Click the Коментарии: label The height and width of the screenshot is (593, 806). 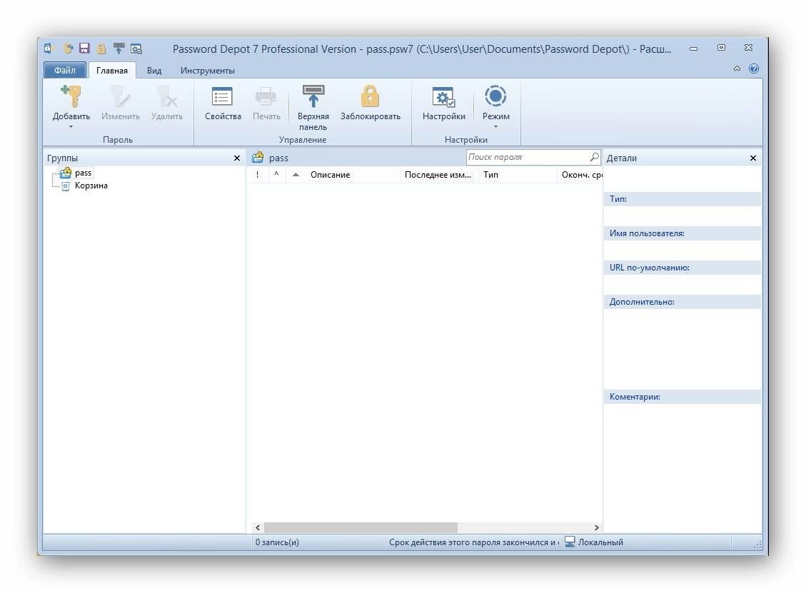point(635,397)
